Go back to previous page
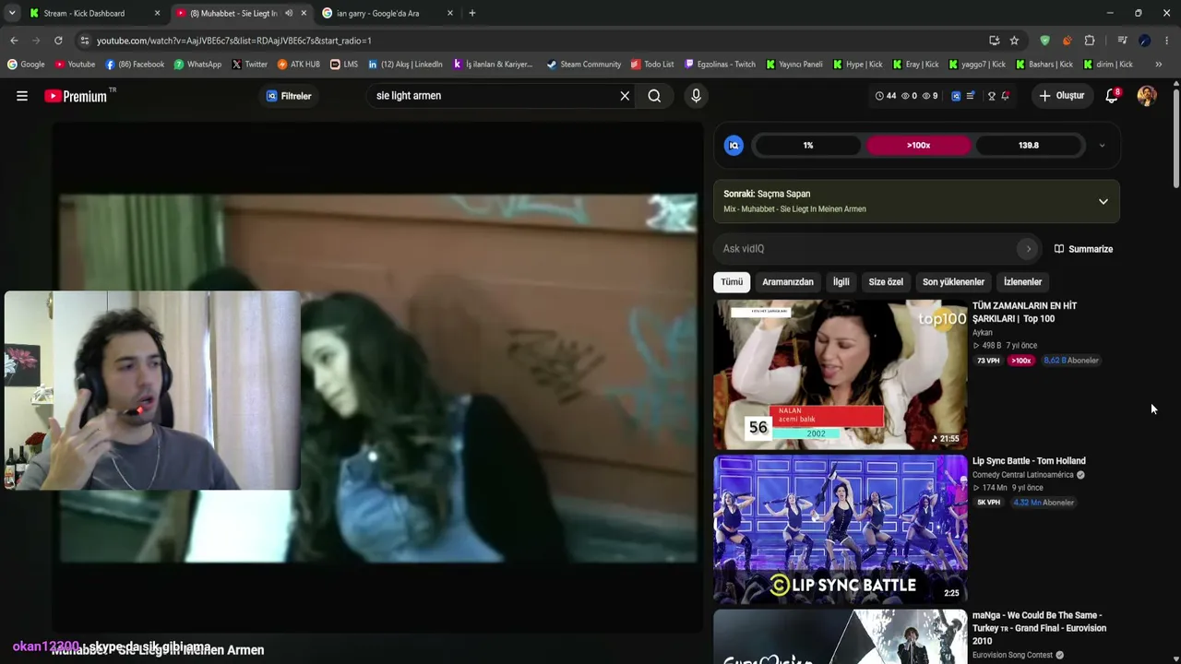 point(14,41)
